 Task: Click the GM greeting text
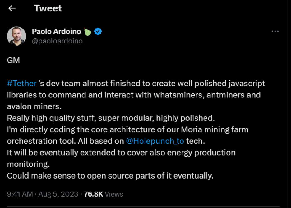point(13,60)
